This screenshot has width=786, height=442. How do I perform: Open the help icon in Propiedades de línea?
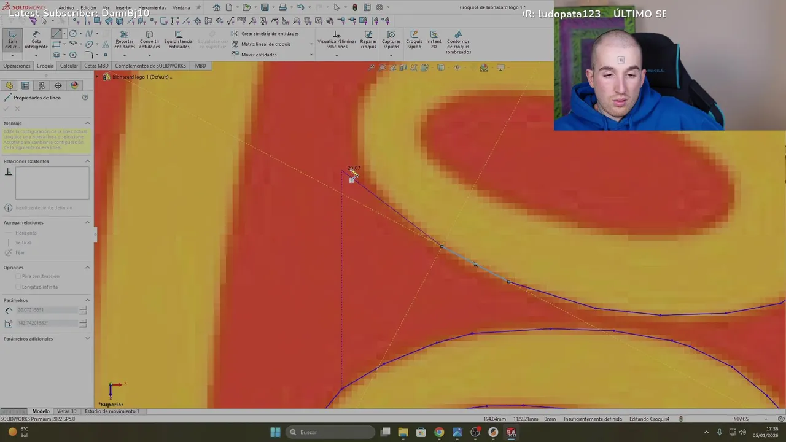coord(85,98)
